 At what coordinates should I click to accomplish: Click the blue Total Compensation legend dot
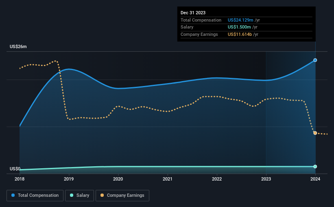[x=13, y=195]
